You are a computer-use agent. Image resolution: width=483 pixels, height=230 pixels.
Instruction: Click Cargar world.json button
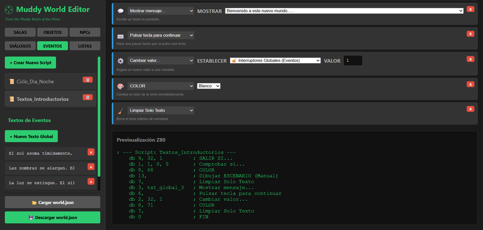[x=53, y=202]
